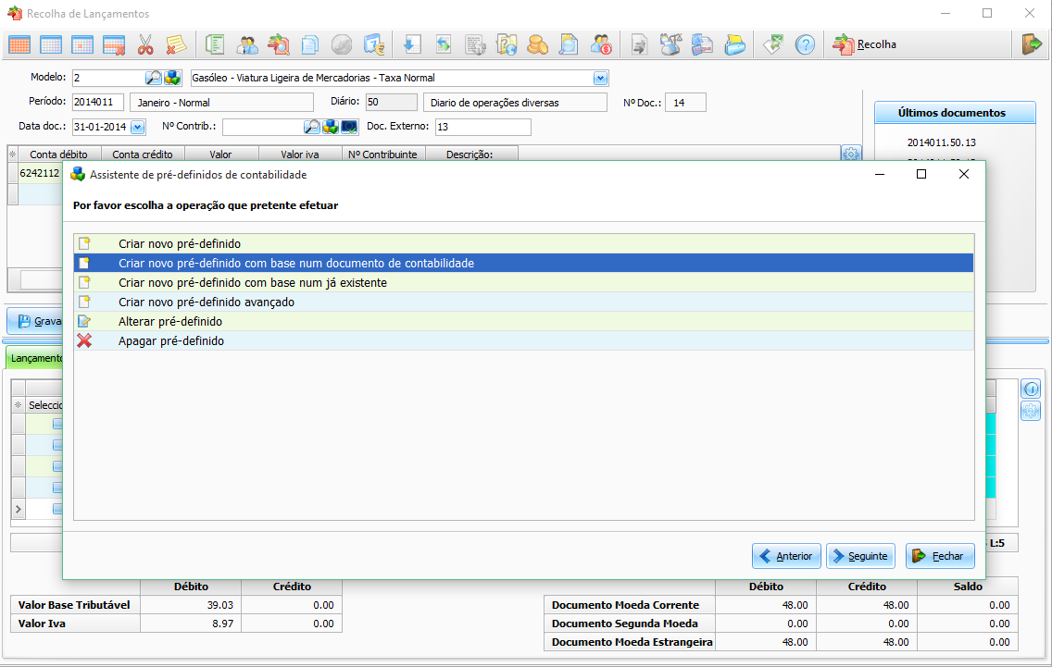Click the scales and calculator toolbar icon

point(670,45)
